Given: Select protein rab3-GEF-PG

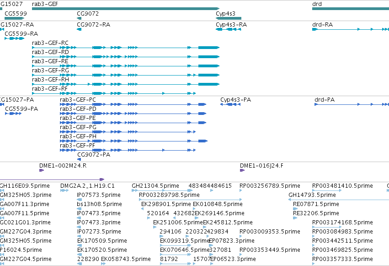Looking at the screenshot, I should tap(128, 132).
